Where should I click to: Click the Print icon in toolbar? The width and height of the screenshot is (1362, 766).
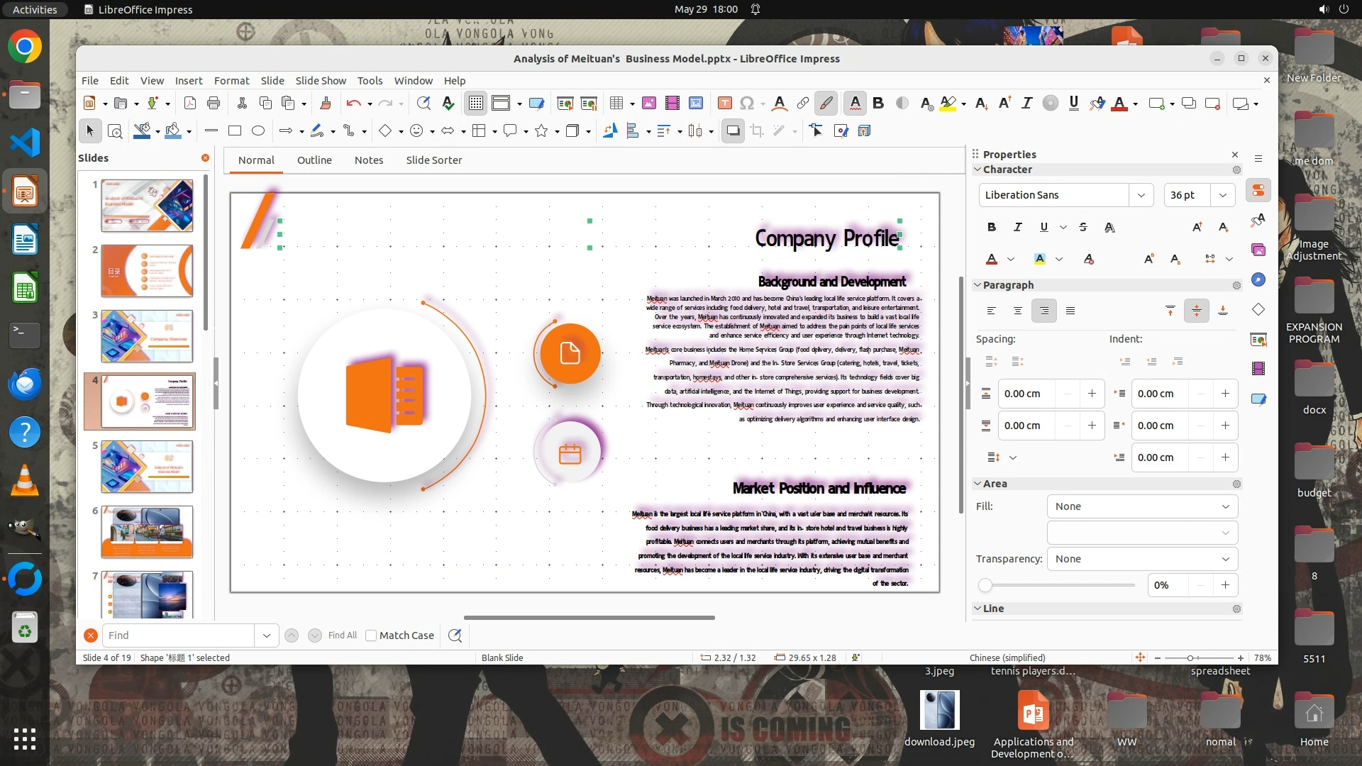[214, 104]
